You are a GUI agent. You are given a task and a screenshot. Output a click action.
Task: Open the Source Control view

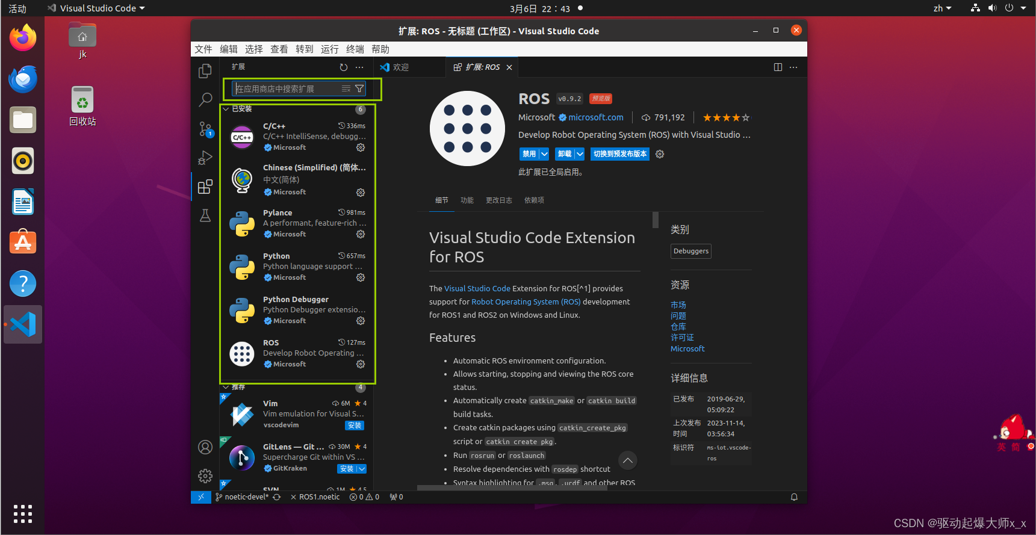(205, 129)
